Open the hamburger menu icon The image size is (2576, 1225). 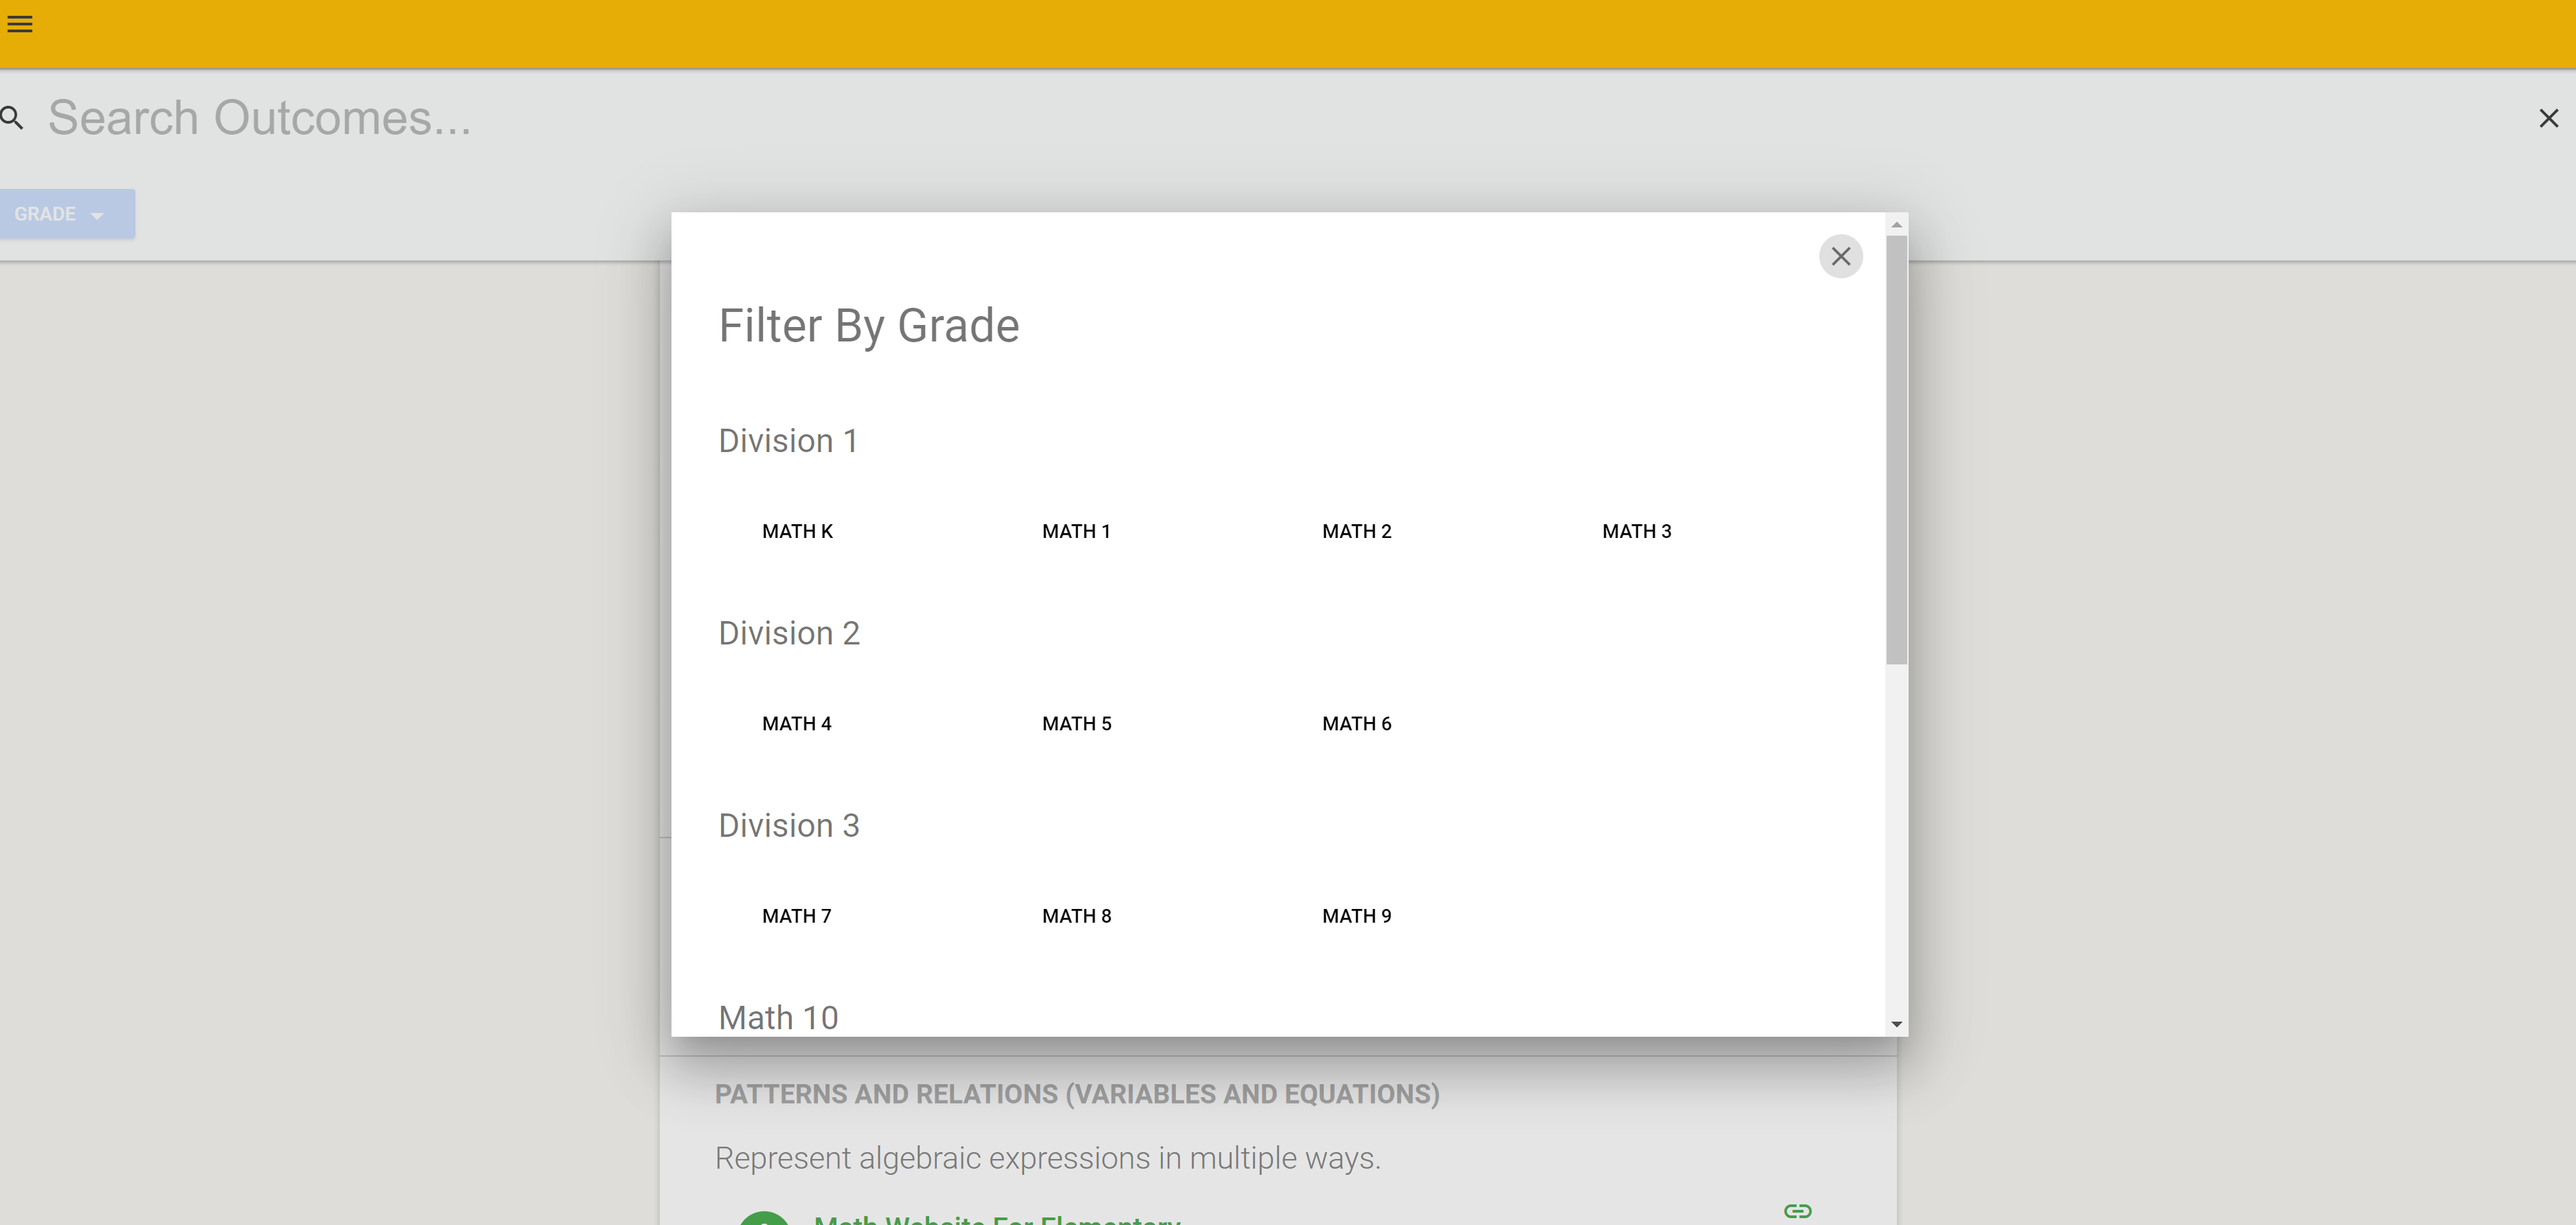[20, 24]
